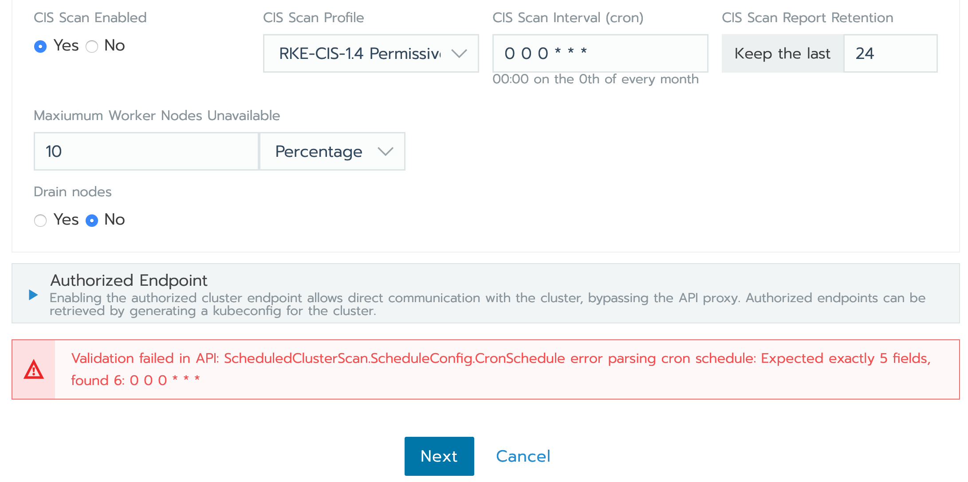Click the chevron on the Percentage dropdown

[x=385, y=152]
